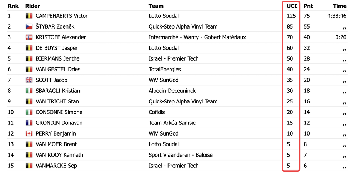Click the French flag beside GRONDIN Donavan
This screenshot has width=357, height=173.
click(x=29, y=123)
